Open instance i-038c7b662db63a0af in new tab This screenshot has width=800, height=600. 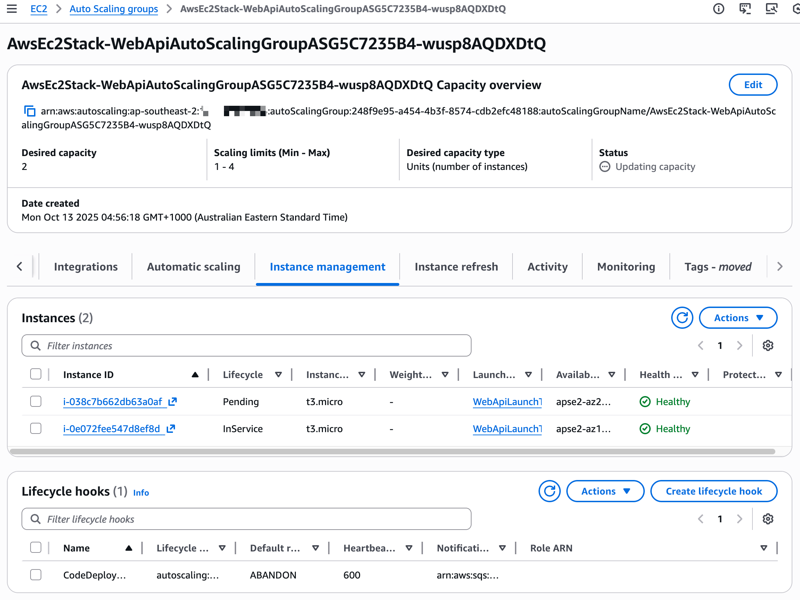click(173, 401)
